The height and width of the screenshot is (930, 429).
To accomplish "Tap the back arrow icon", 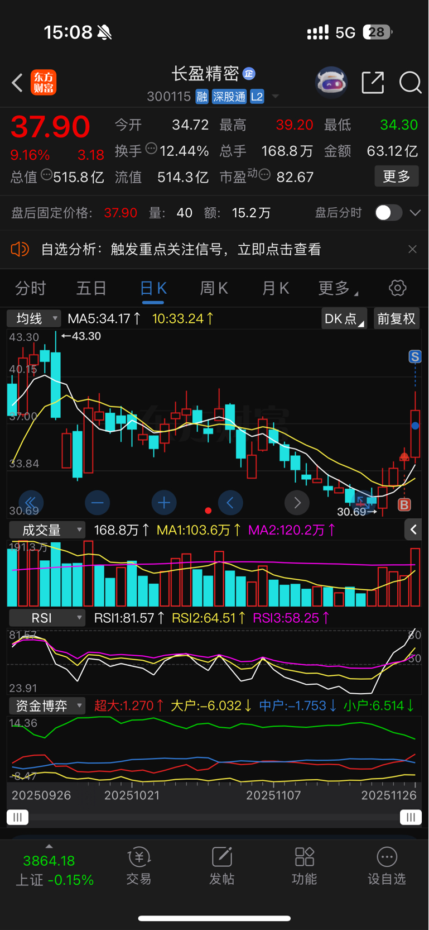I will [17, 83].
